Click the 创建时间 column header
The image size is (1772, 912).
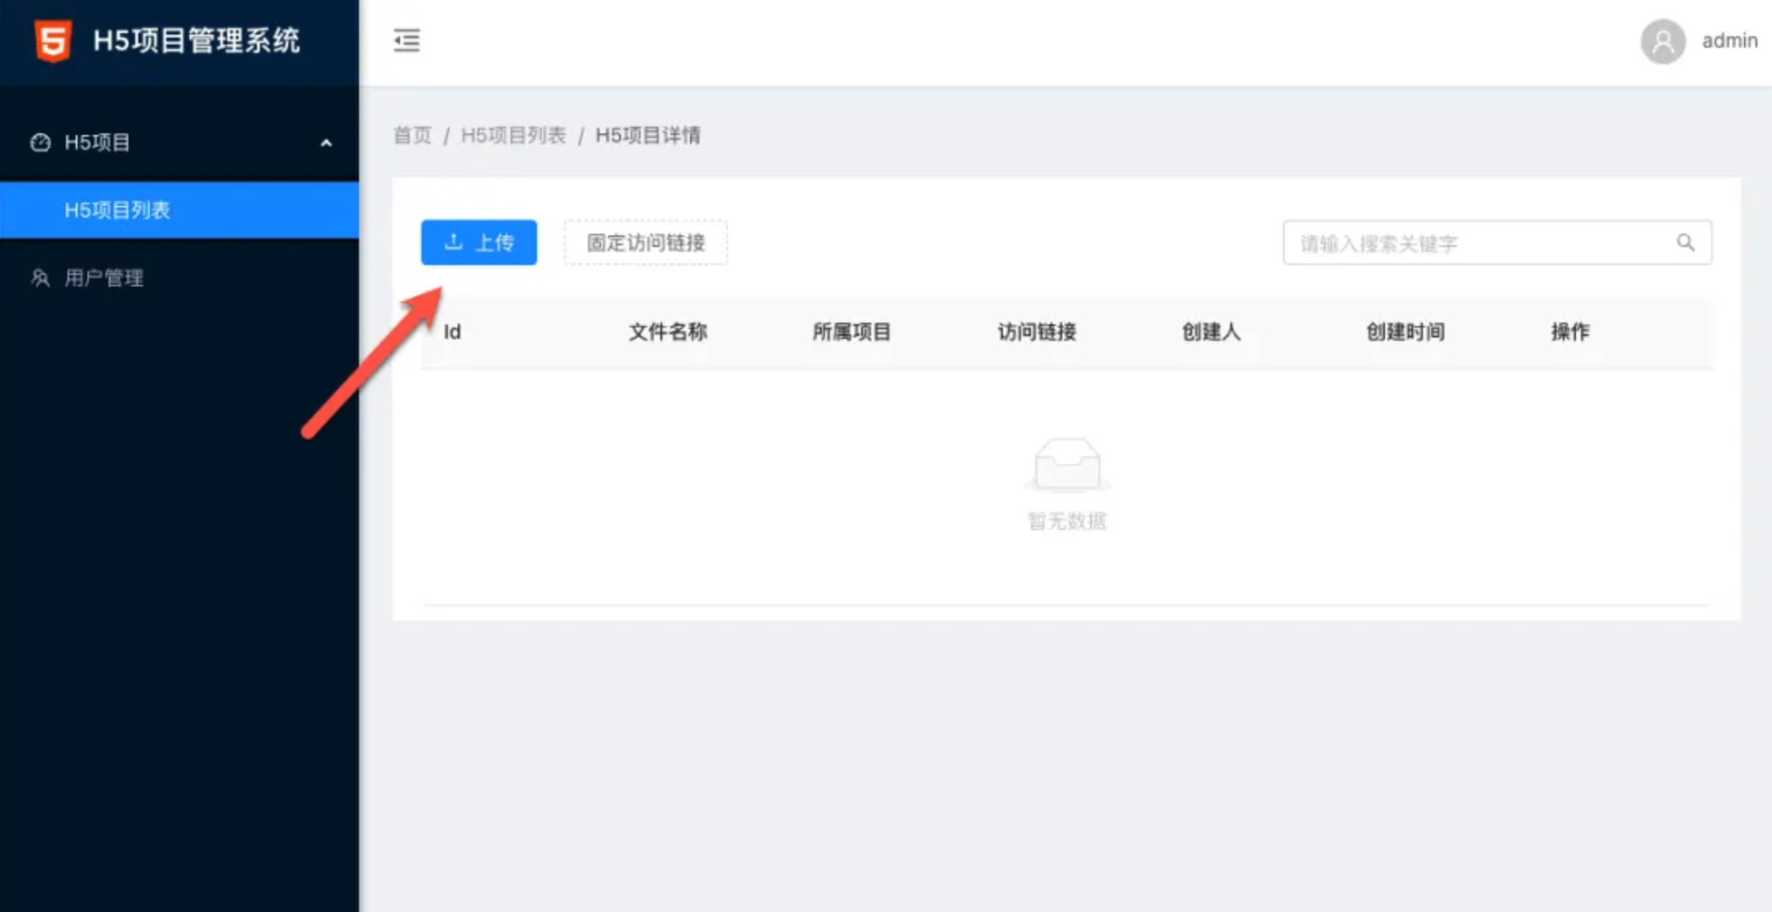(1405, 332)
